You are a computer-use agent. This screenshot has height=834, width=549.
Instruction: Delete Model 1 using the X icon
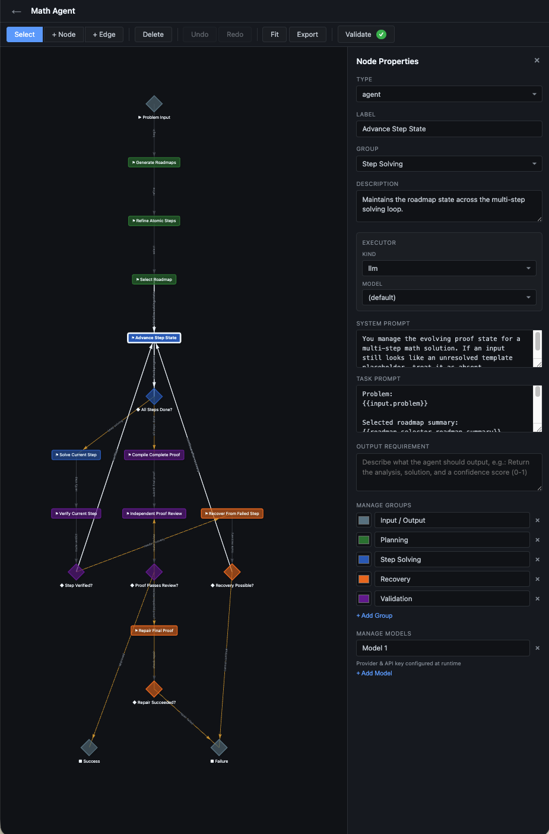tap(537, 648)
